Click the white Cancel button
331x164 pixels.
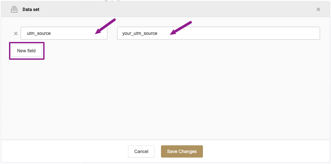[x=141, y=151]
